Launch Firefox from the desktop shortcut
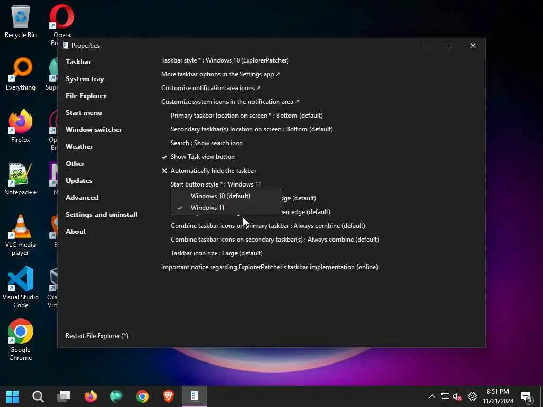This screenshot has height=407, width=543. pos(21,126)
